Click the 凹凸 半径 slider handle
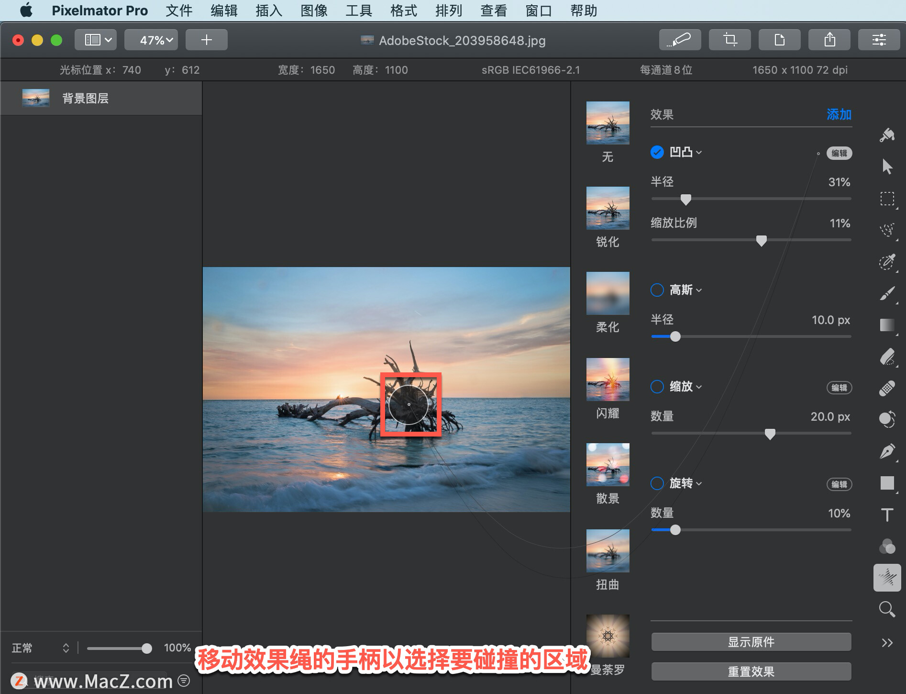Image resolution: width=906 pixels, height=694 pixels. click(x=685, y=200)
